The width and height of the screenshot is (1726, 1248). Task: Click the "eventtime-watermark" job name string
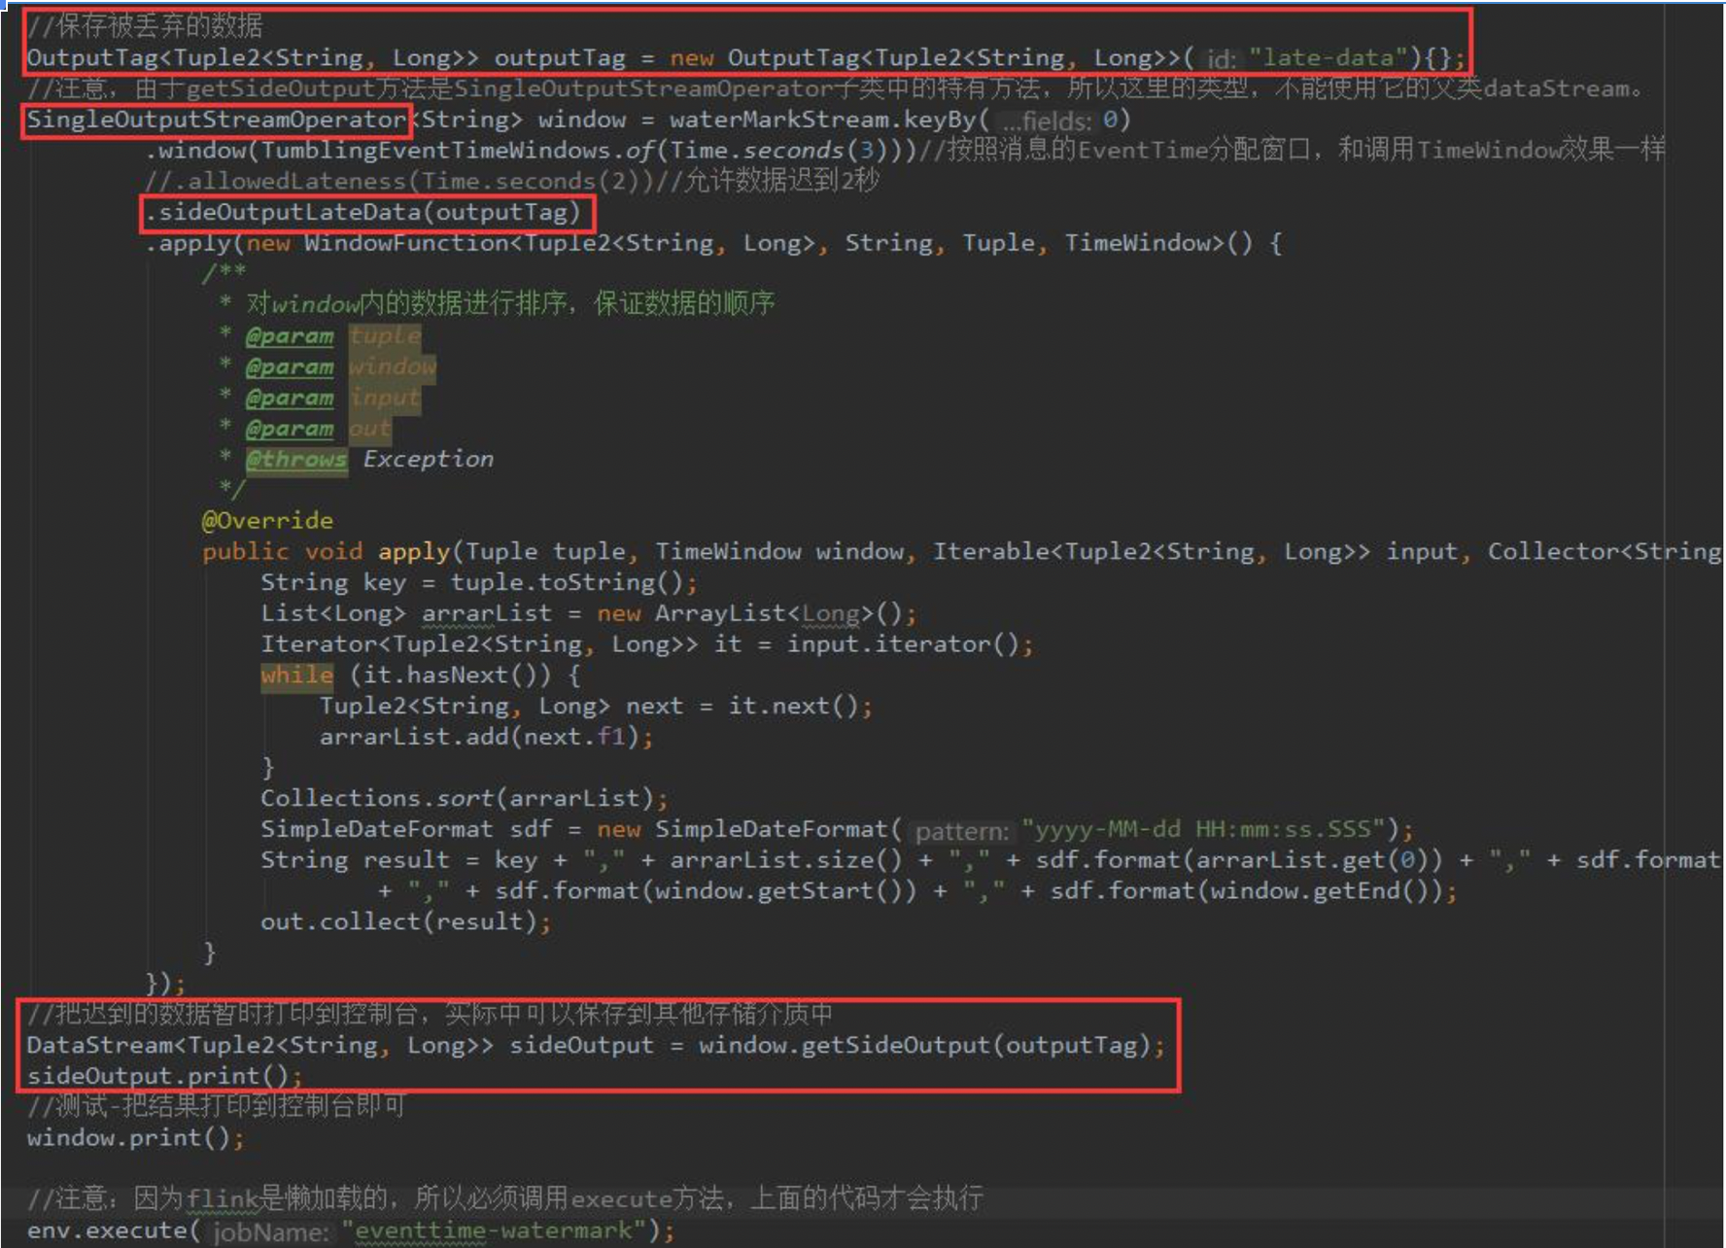click(x=493, y=1231)
